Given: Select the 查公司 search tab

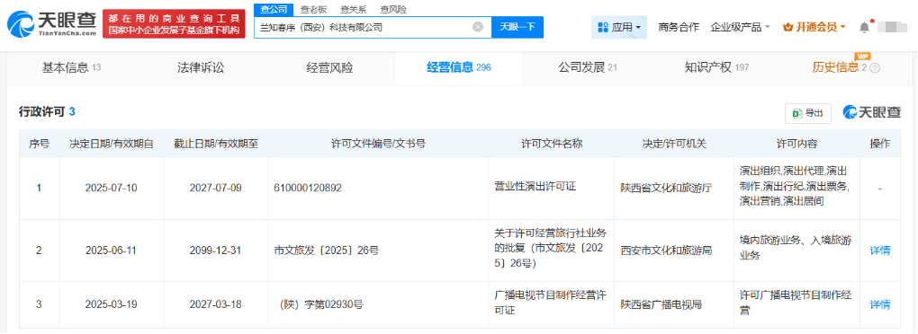Looking at the screenshot, I should [273, 9].
